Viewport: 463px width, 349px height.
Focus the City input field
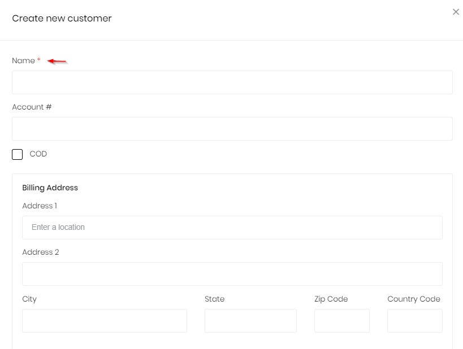(x=105, y=321)
